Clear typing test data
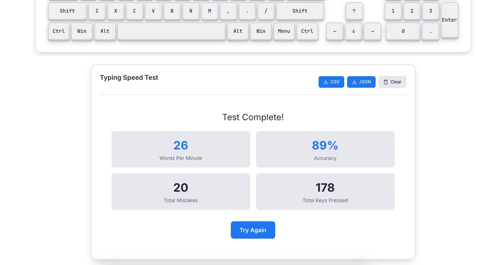 pyautogui.click(x=392, y=82)
